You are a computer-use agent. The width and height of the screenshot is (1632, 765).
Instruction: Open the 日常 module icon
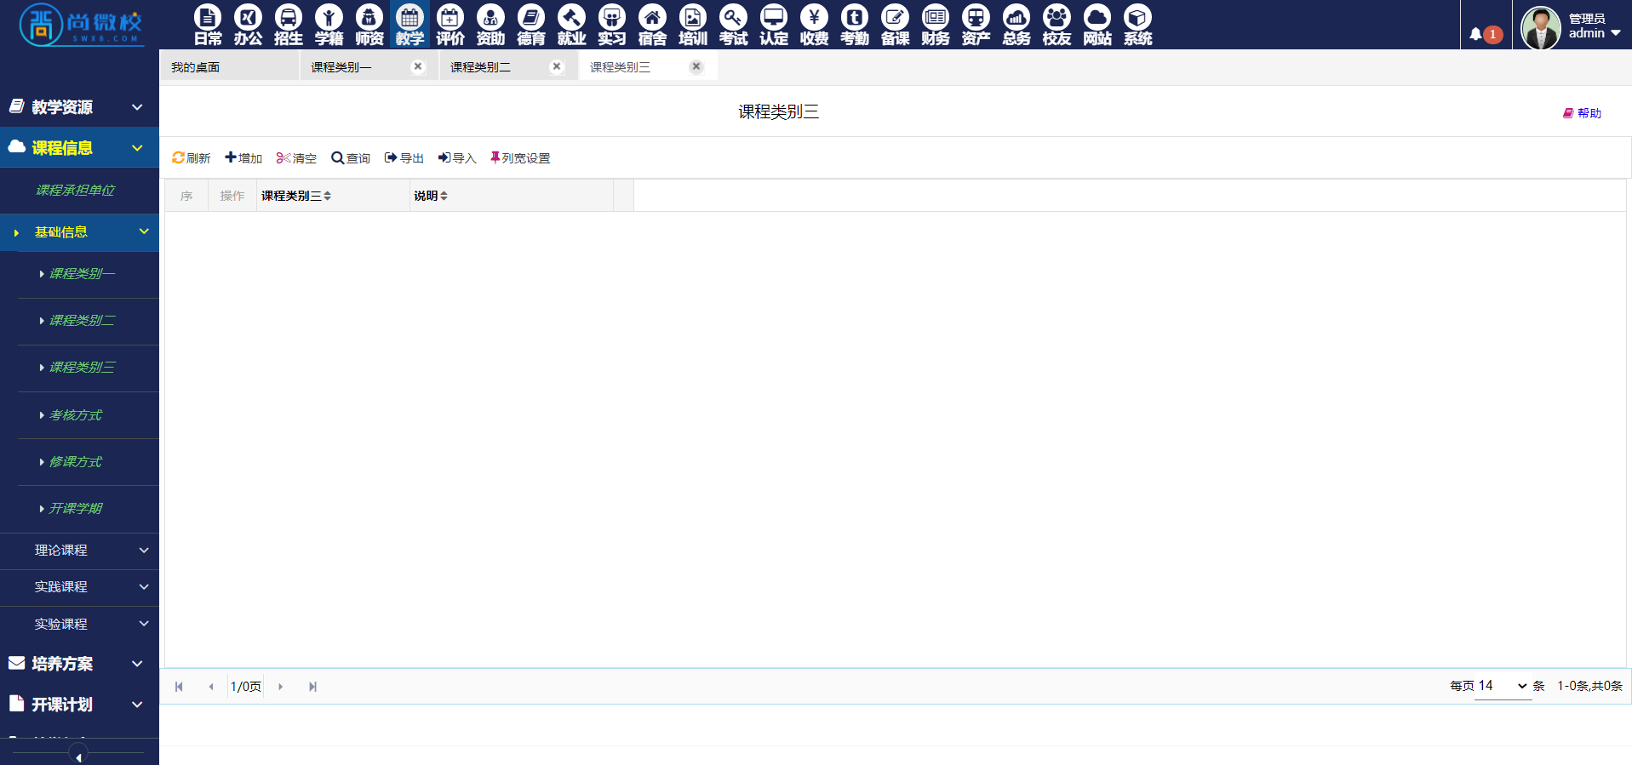(207, 25)
